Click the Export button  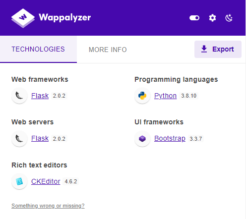pyautogui.click(x=218, y=49)
